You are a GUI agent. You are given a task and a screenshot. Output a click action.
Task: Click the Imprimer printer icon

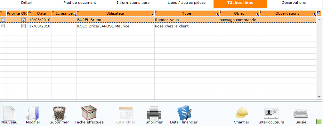tap(154, 113)
